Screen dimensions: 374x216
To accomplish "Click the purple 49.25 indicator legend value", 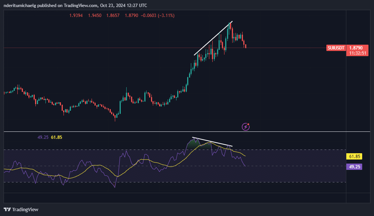I will pyautogui.click(x=43, y=137).
